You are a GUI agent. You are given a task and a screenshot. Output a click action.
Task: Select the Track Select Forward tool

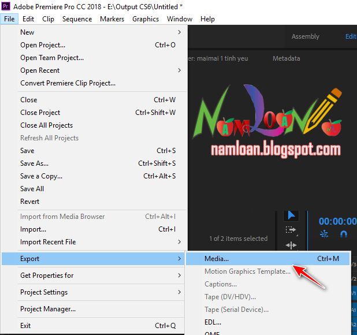291,230
